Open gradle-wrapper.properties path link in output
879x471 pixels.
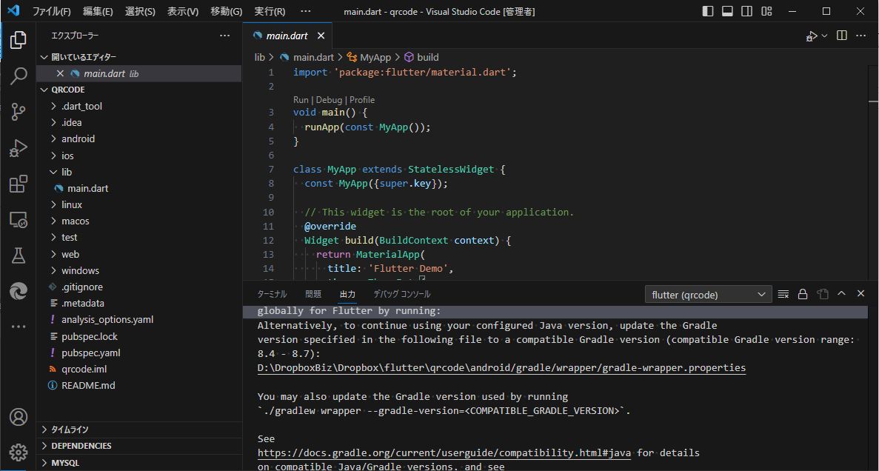(x=502, y=368)
